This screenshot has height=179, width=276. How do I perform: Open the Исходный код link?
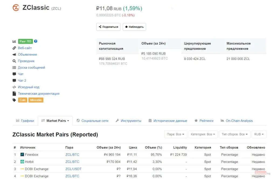click(29, 87)
